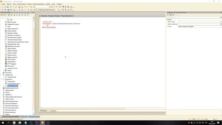222x125 pixels.
Task: Click the sort-by-category icon in the Properties panel
Action: tap(170, 15)
